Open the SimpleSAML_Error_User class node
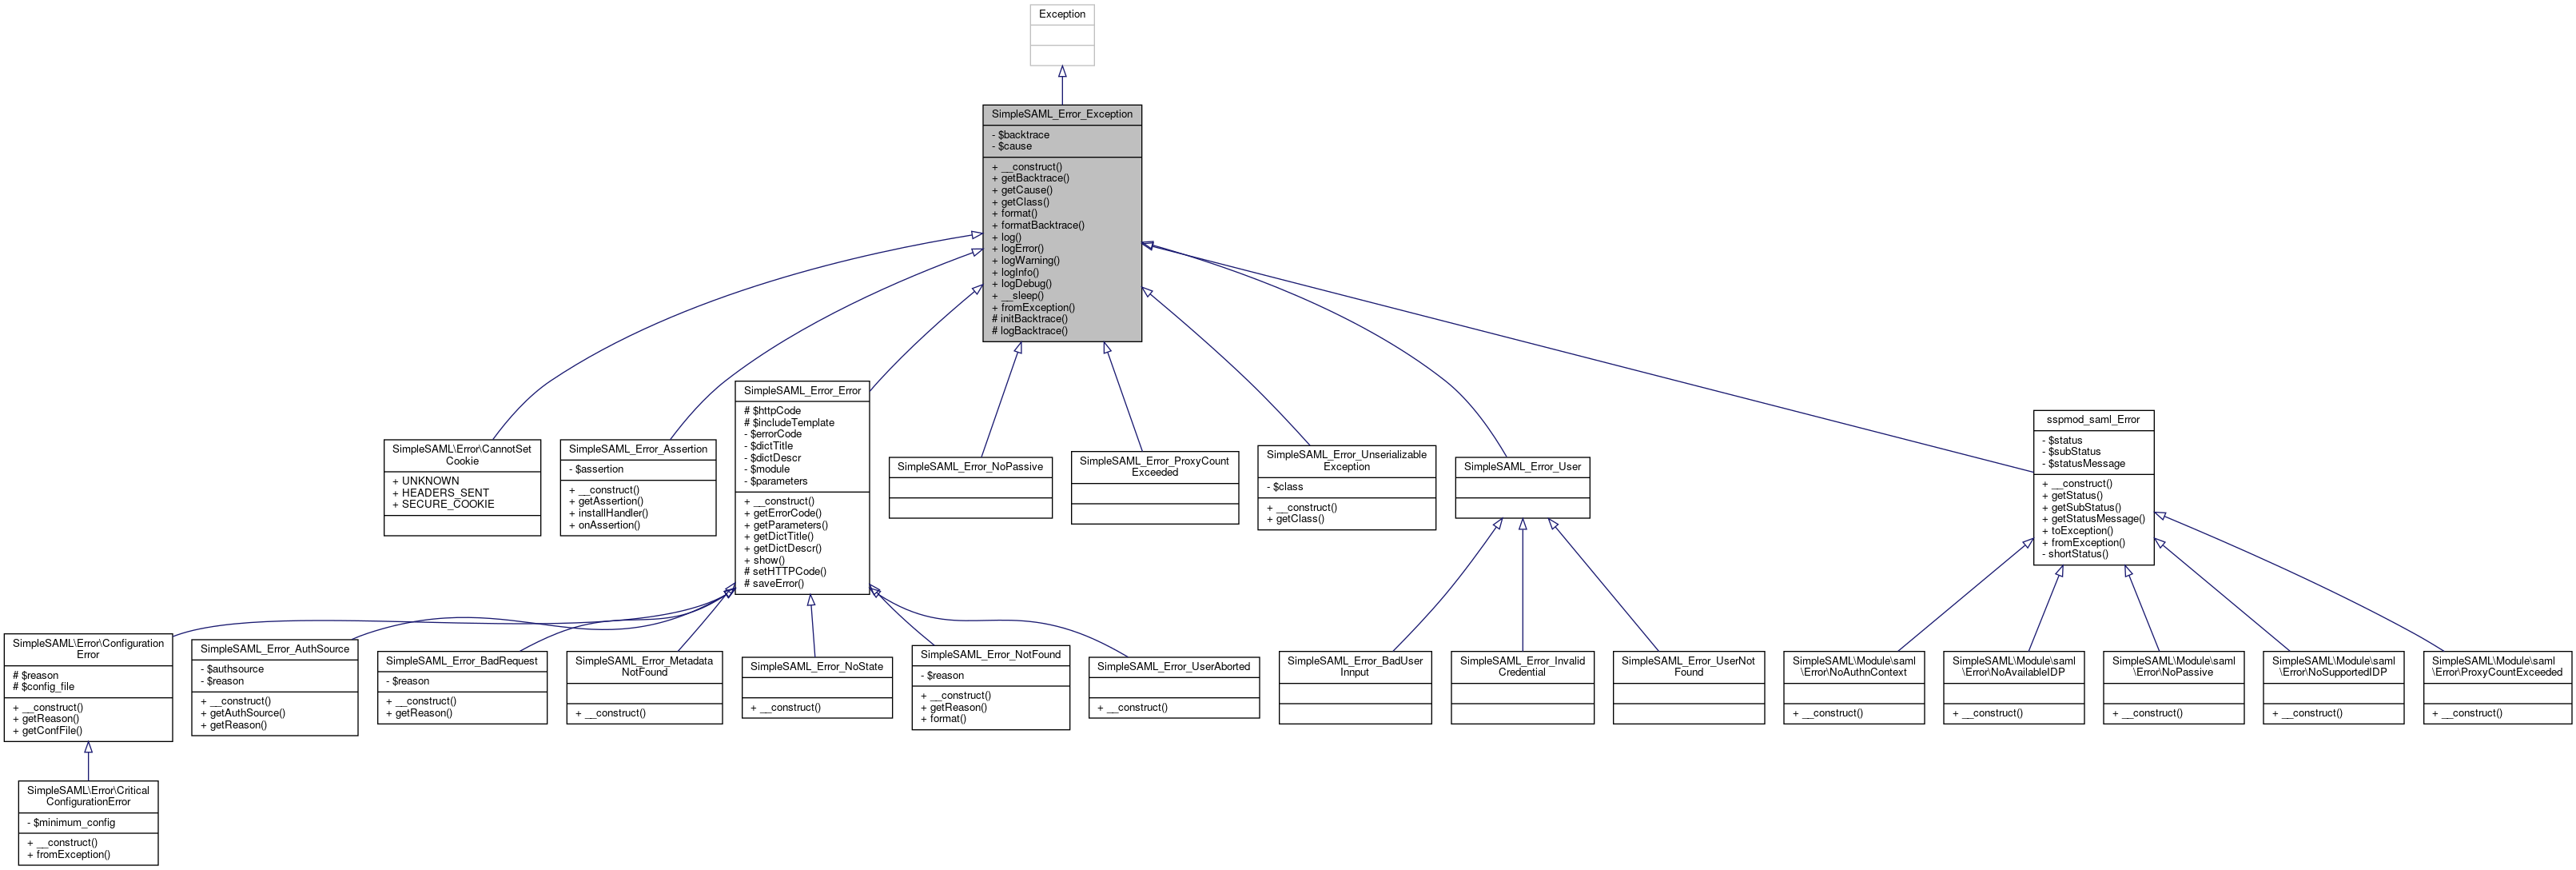The height and width of the screenshot is (870, 2576). pos(1522,487)
